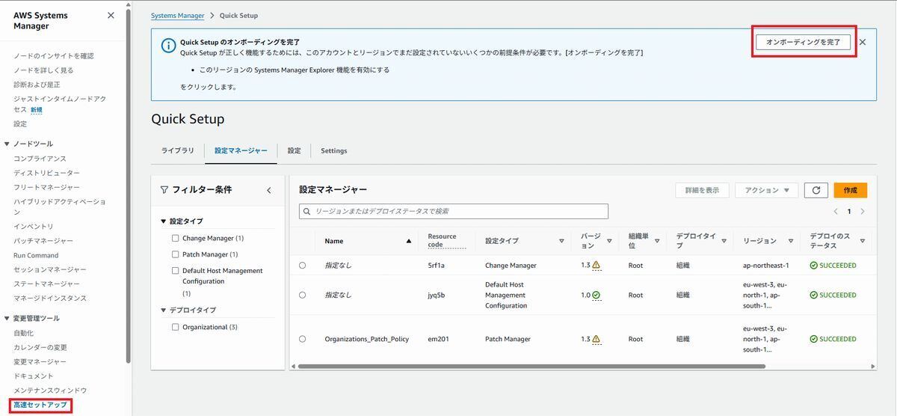Click the search magnifier icon
Image resolution: width=897 pixels, height=416 pixels.
click(306, 212)
